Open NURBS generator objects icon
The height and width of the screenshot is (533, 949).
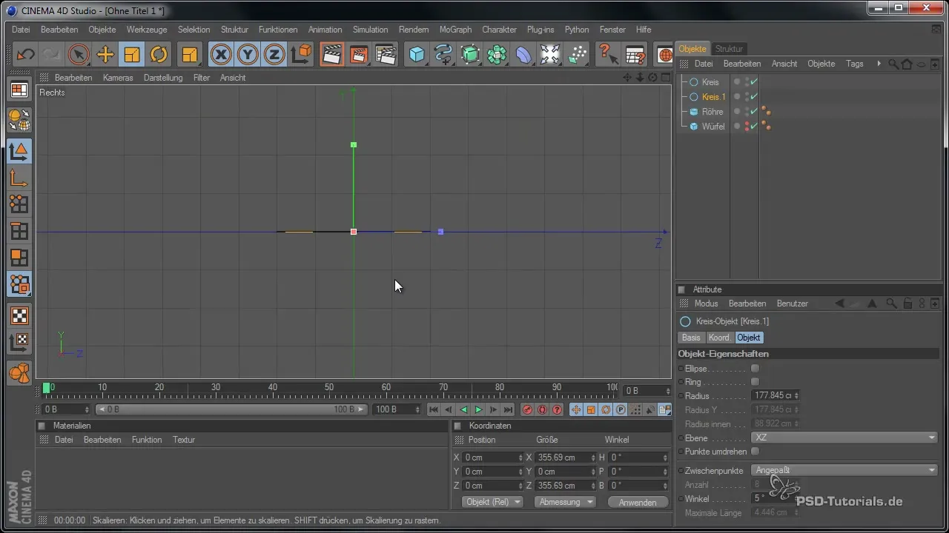point(471,55)
